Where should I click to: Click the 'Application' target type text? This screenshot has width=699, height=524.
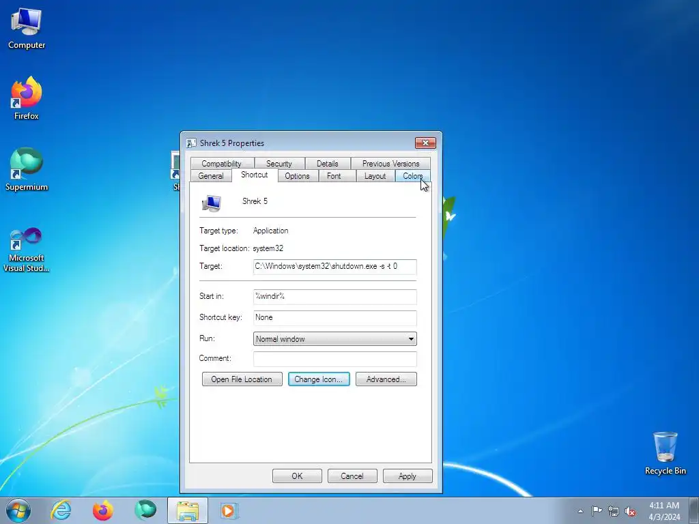(x=270, y=231)
